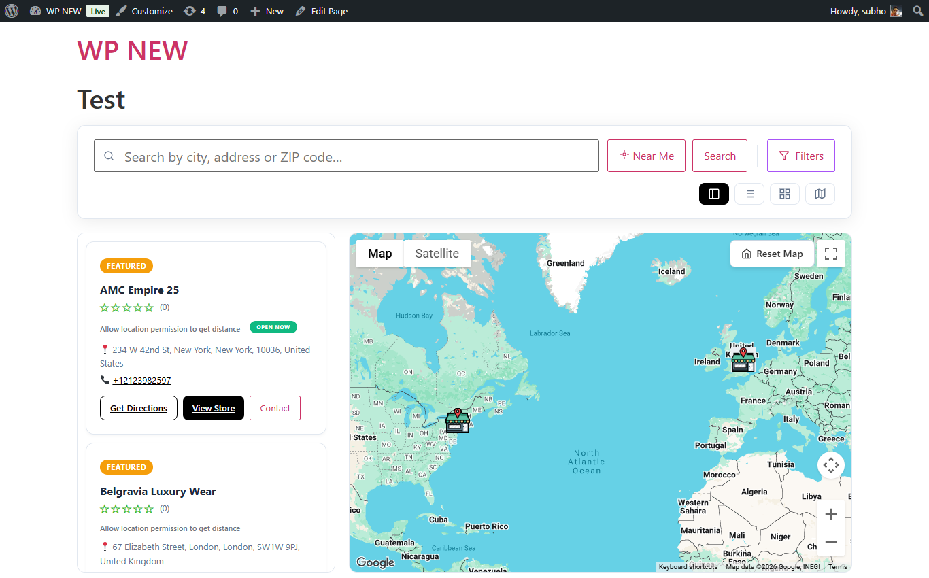Viewport: 929px width, 578px height.
Task: Open the Filters panel
Action: point(801,156)
